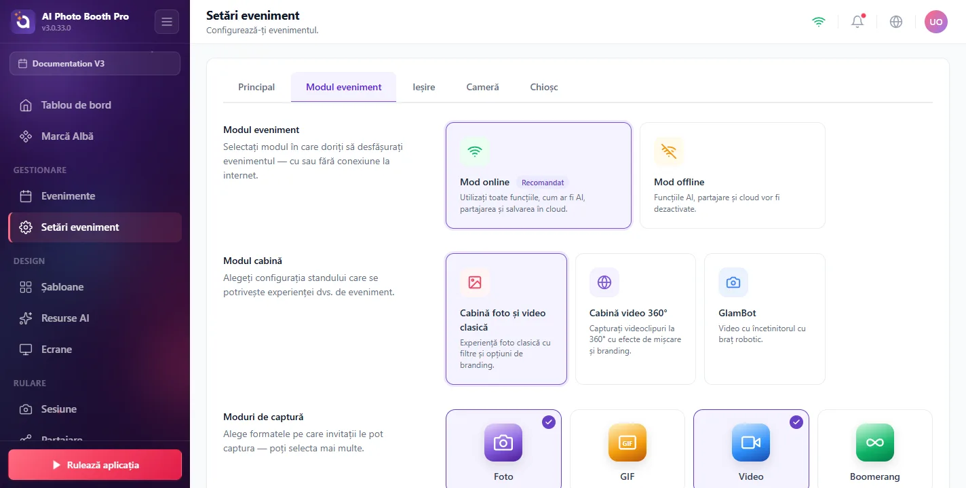Click the green Wi-Fi icon in Mod online card

pyautogui.click(x=475, y=152)
